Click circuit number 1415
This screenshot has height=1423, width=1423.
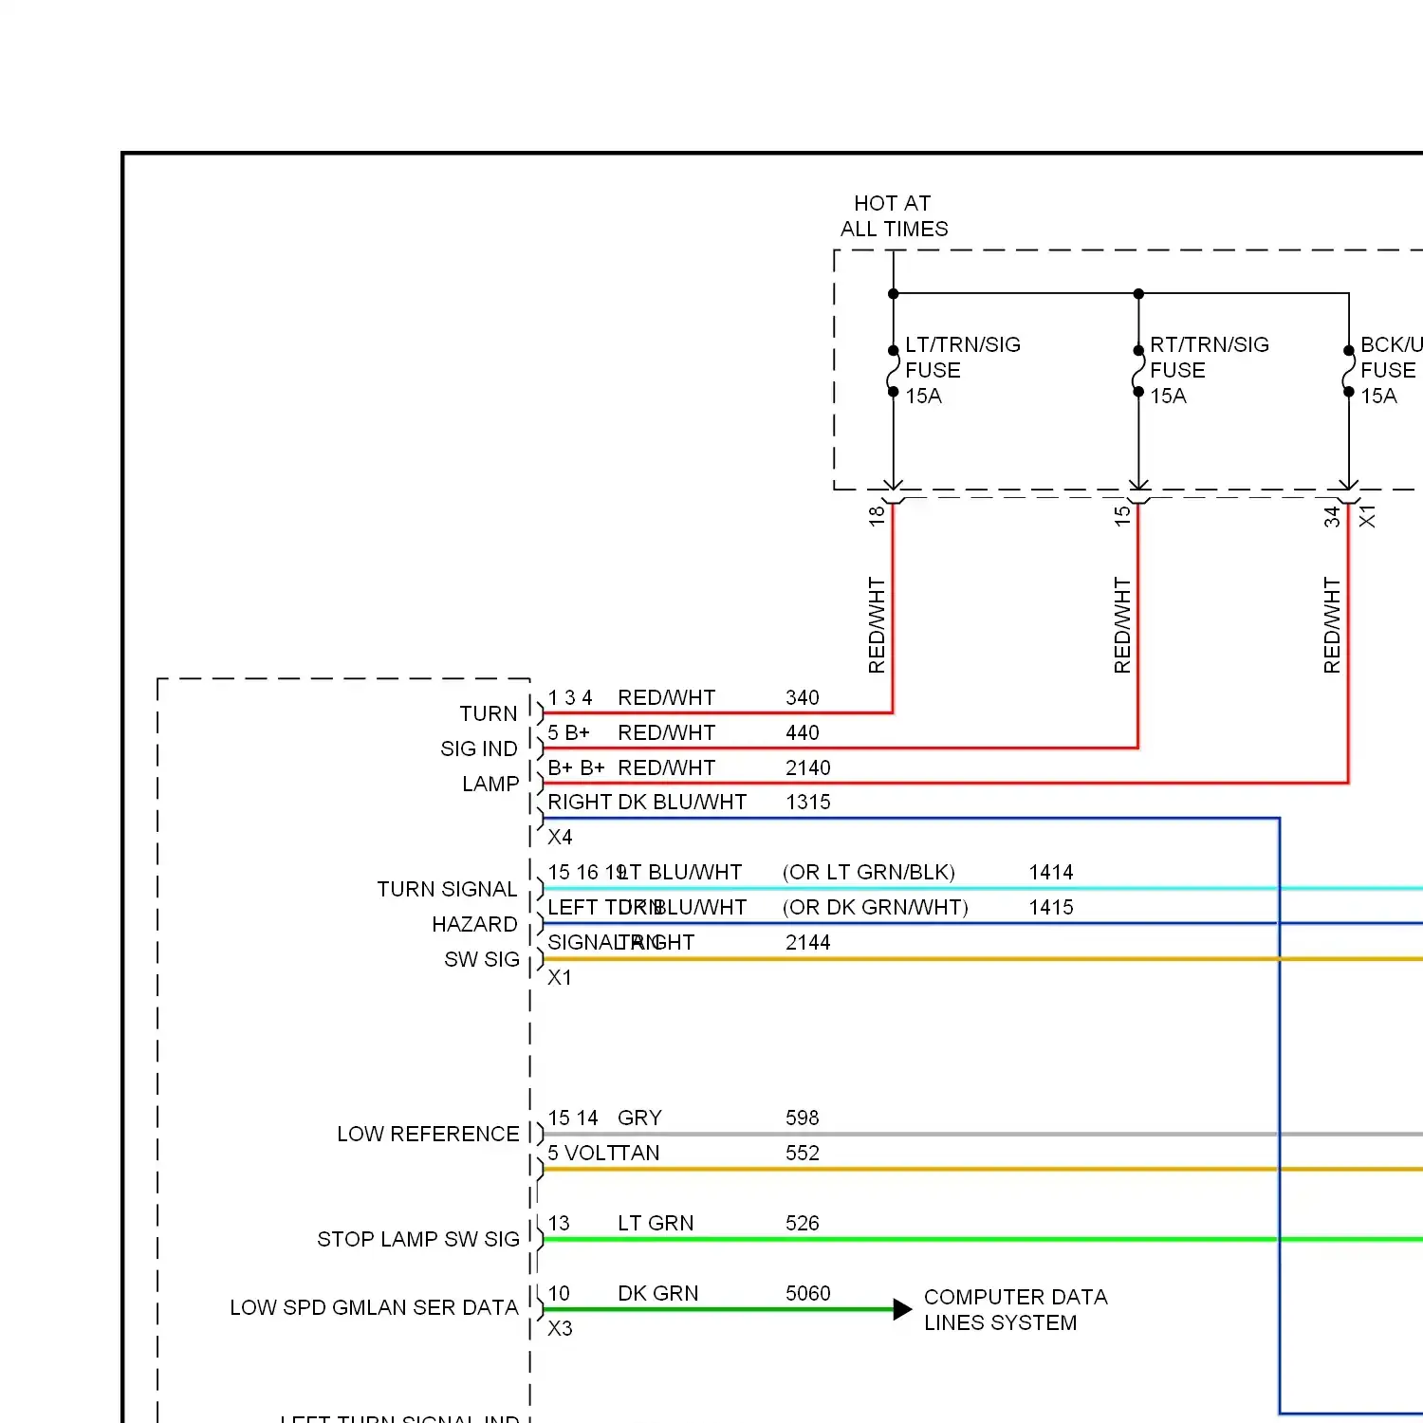point(1051,907)
